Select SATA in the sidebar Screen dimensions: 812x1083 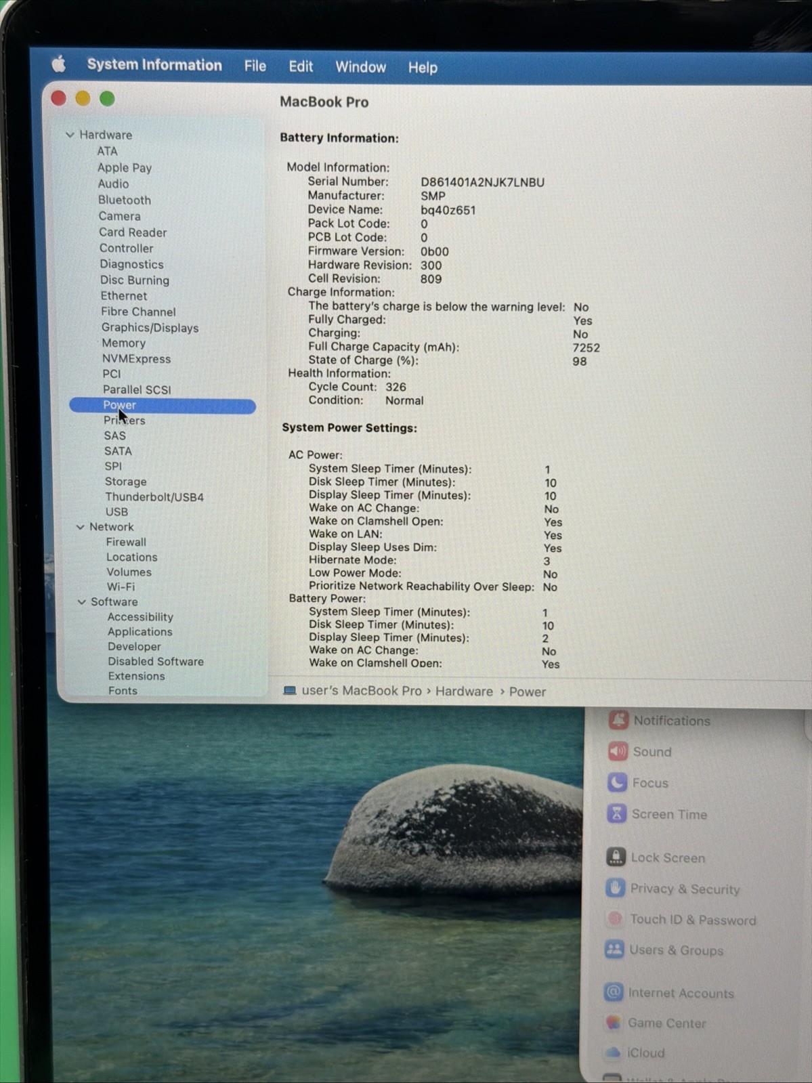(x=118, y=450)
